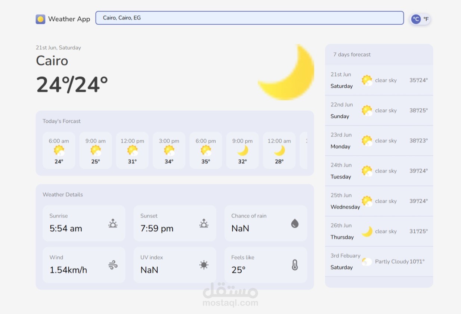This screenshot has width=461, height=314.
Task: Click the 38°/25° temperature for Sunday
Action: pyautogui.click(x=419, y=111)
